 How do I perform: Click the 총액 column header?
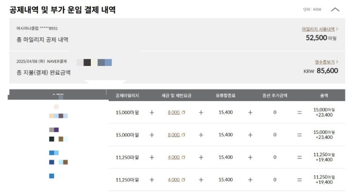(x=324, y=95)
